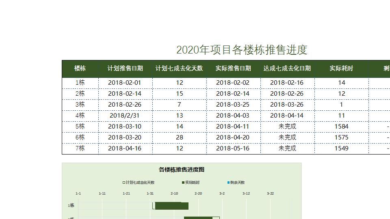Click the 实际推售日期 column header
The image size is (390, 219).
pyautogui.click(x=233, y=69)
